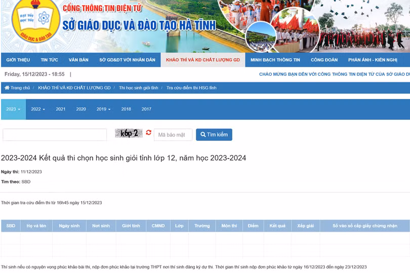Open the 2023 year dropdown
The height and width of the screenshot is (273, 410).
[13, 109]
